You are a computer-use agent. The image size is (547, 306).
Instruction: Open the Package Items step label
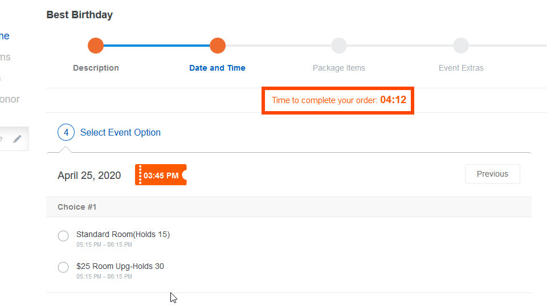pos(338,68)
